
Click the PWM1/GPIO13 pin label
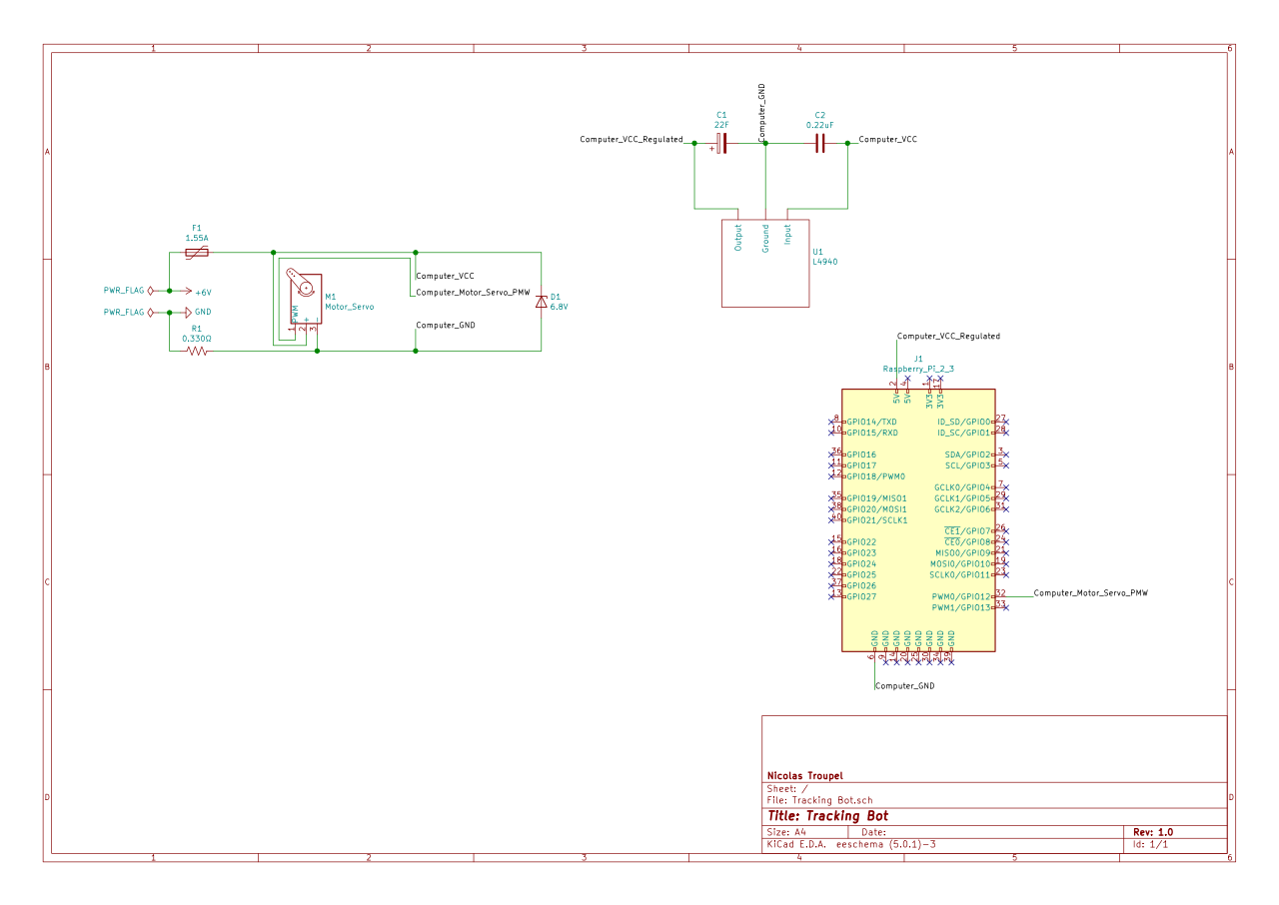pyautogui.click(x=960, y=607)
